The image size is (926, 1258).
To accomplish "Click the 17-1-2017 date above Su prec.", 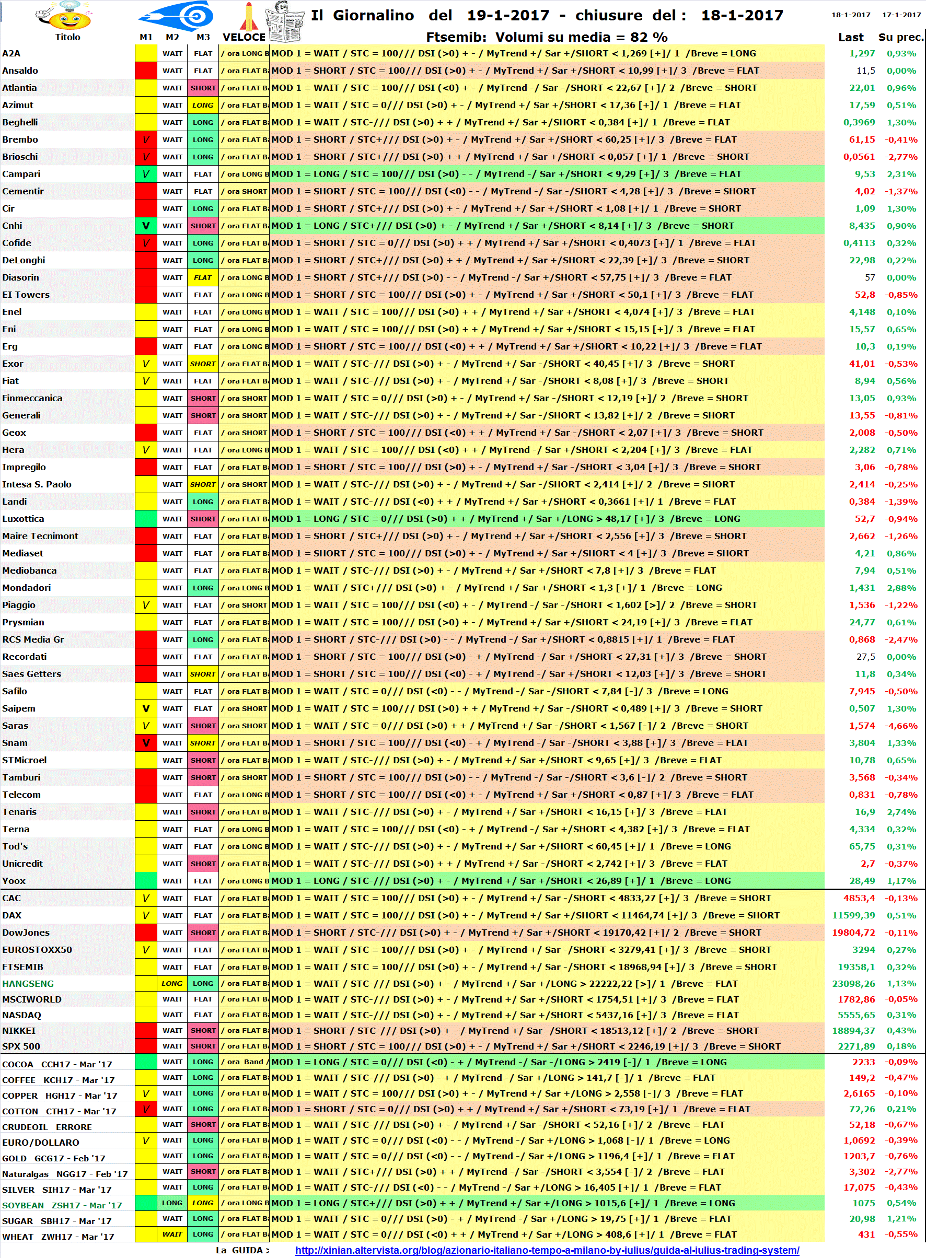I will [x=901, y=15].
